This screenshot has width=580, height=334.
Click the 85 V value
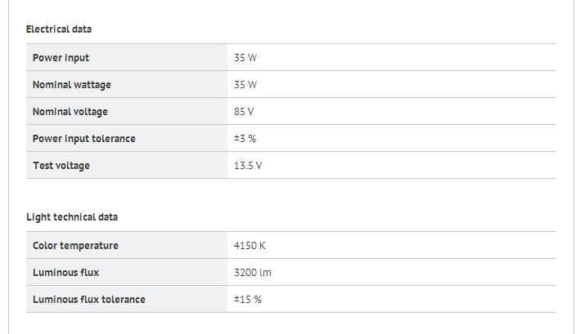[x=244, y=112]
